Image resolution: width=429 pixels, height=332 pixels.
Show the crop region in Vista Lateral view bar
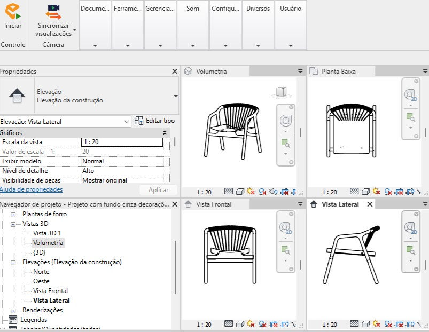(x=410, y=325)
